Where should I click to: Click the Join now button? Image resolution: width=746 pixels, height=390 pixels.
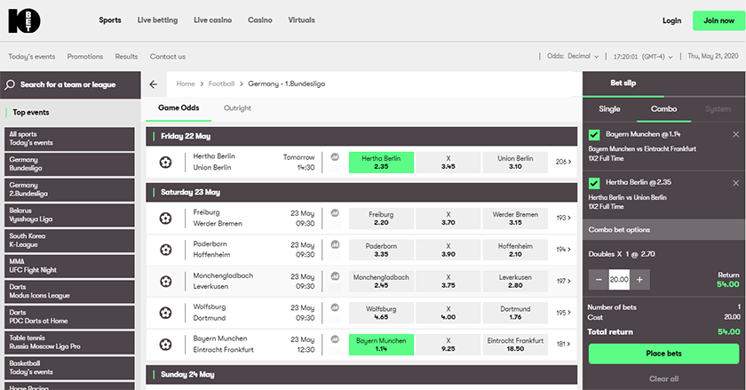point(718,20)
